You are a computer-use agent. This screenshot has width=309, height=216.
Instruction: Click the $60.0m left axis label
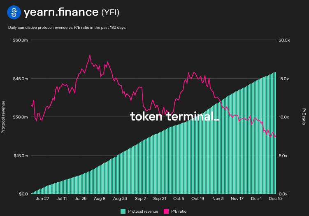pos(19,40)
